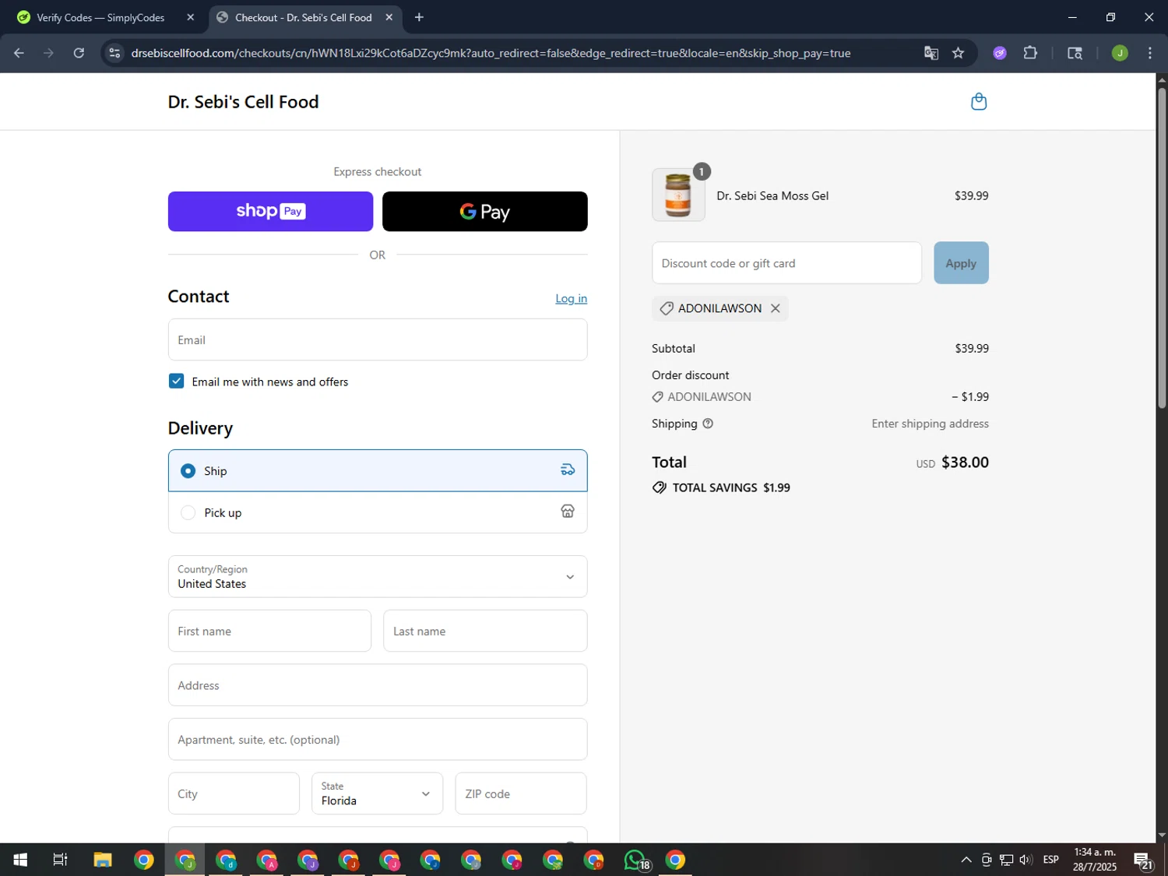Click the Dr. Sebi Sea Moss Gel thumbnail

(678, 195)
